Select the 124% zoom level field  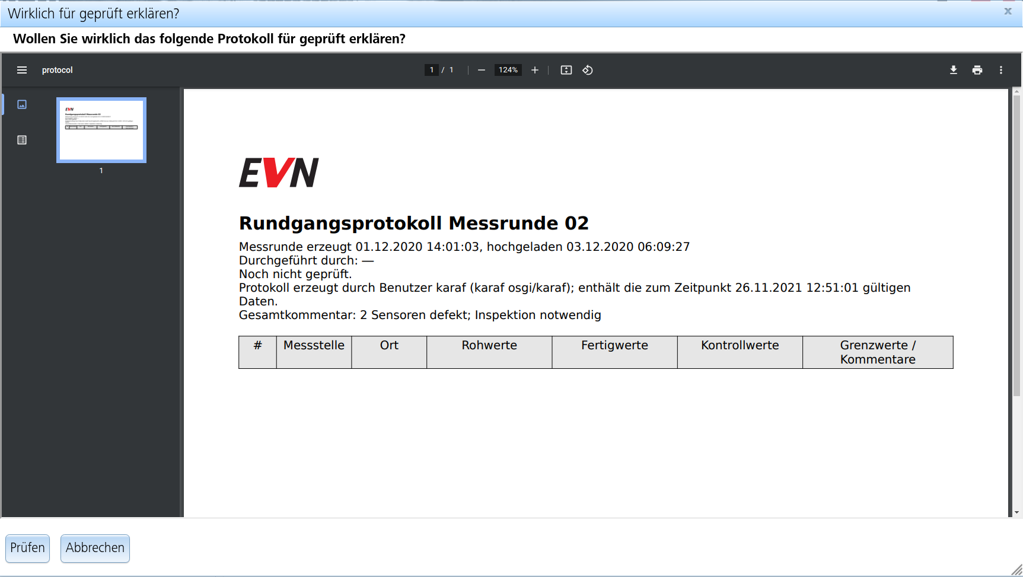pos(508,70)
